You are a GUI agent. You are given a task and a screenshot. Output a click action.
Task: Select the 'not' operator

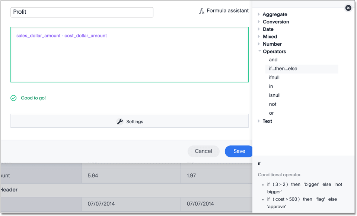coord(272,104)
